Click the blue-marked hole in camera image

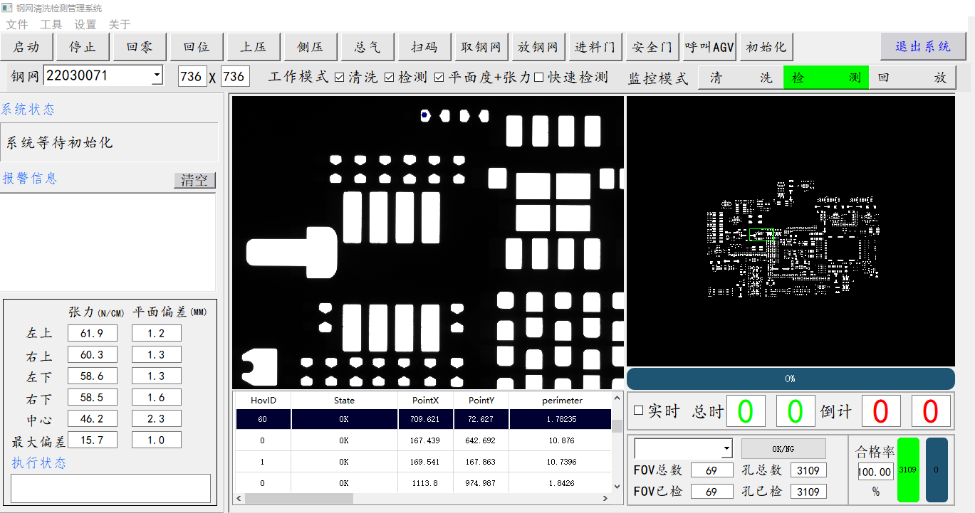(x=424, y=115)
